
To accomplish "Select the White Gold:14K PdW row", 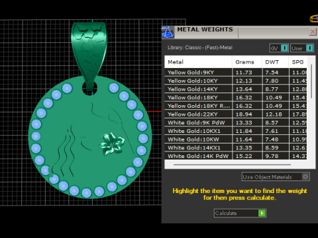I will coord(236,156).
